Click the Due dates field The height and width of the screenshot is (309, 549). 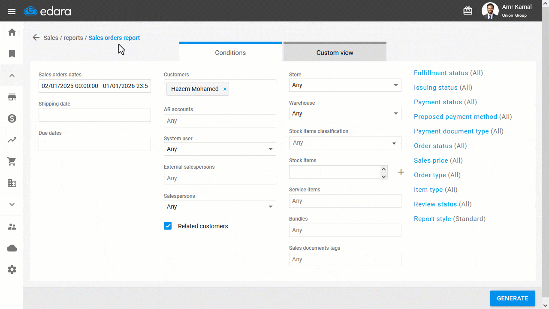click(x=95, y=144)
